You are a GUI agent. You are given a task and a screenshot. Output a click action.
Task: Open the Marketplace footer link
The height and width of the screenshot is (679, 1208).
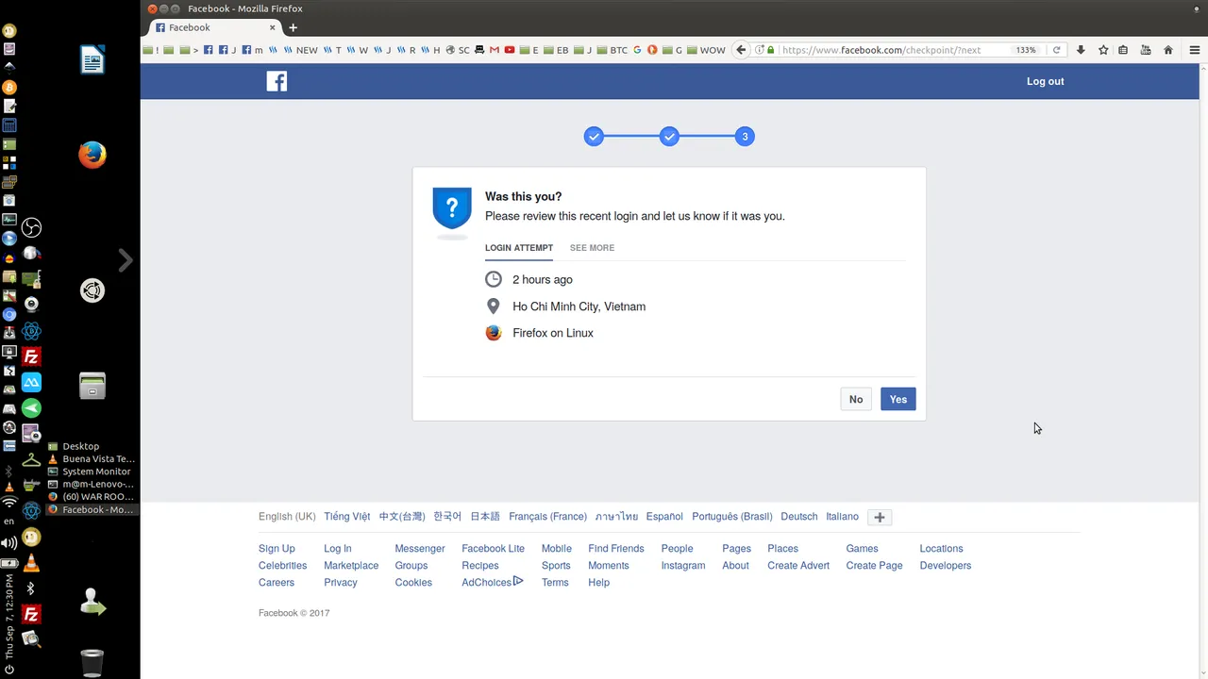(351, 566)
